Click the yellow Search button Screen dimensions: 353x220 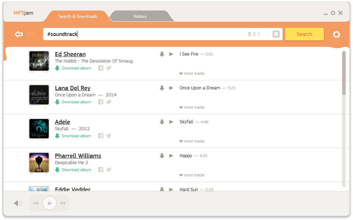click(304, 34)
